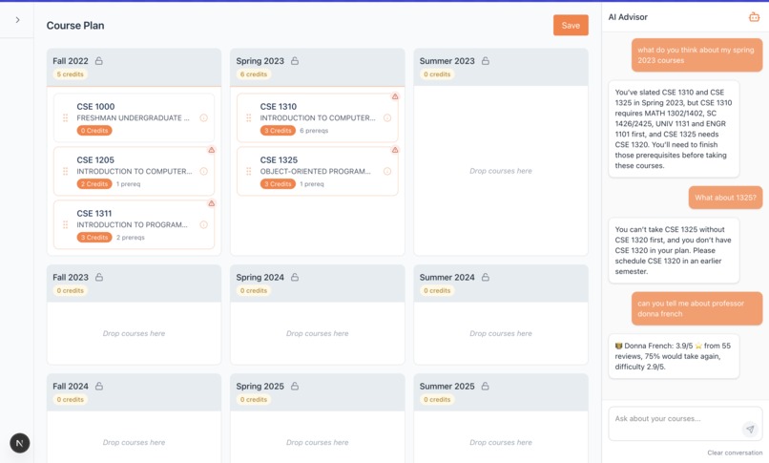Screen dimensions: 769x463
Task: Click the 2 prereqs label on CSE 1311
Action: click(x=131, y=238)
